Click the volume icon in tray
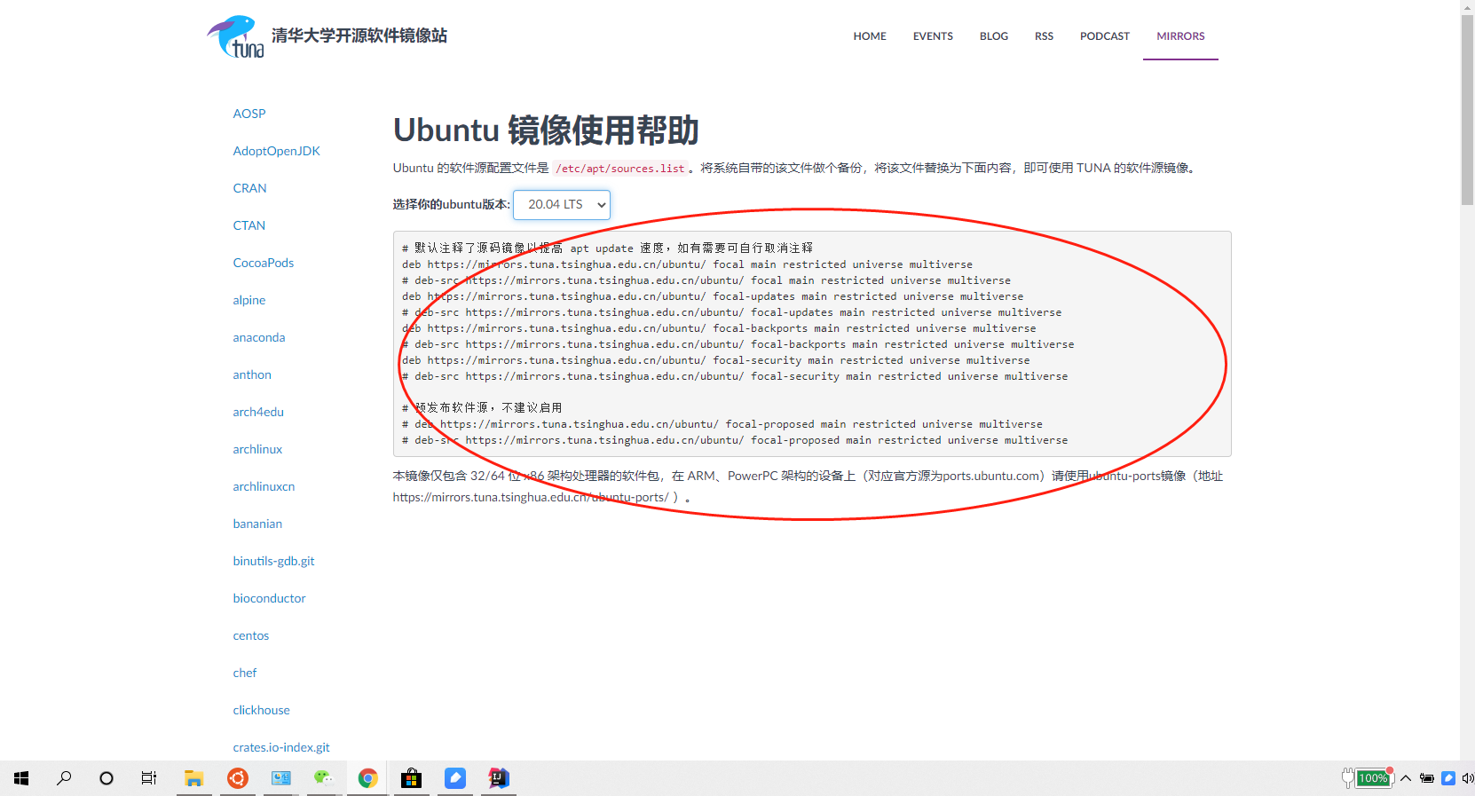 coord(1468,778)
